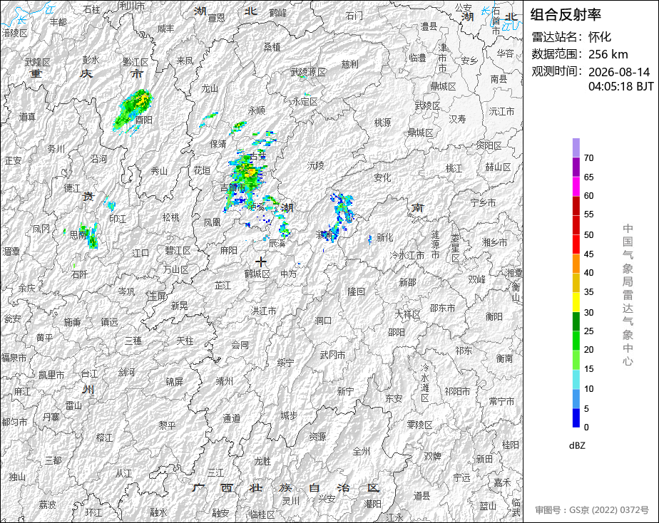This screenshot has height=523, width=659.
Task: Click the 鹤城区 map label
Action: tap(257, 274)
